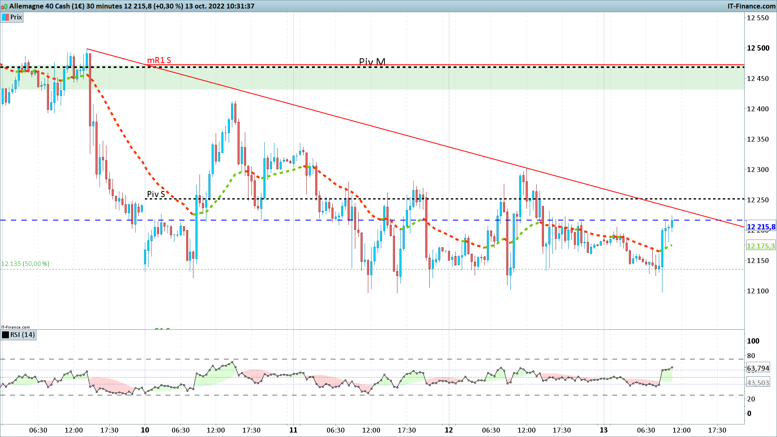Viewport: 777px width, 437px height.
Task: Select the Piv M pivot label
Action: pyautogui.click(x=372, y=62)
